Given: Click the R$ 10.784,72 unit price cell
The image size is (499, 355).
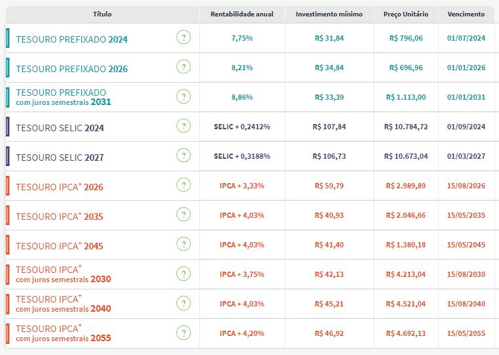Looking at the screenshot, I should pos(406,127).
